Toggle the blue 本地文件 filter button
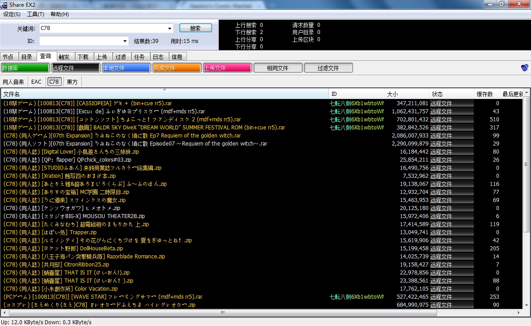The image size is (531, 326). pyautogui.click(x=126, y=68)
